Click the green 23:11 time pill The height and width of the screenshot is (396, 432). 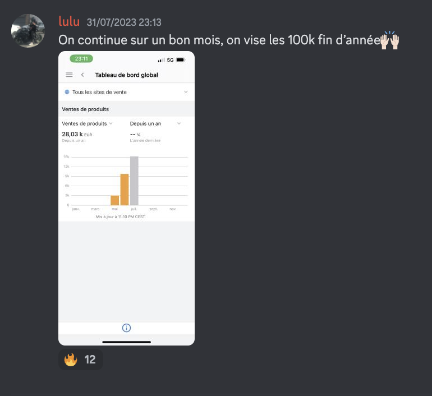tap(81, 59)
